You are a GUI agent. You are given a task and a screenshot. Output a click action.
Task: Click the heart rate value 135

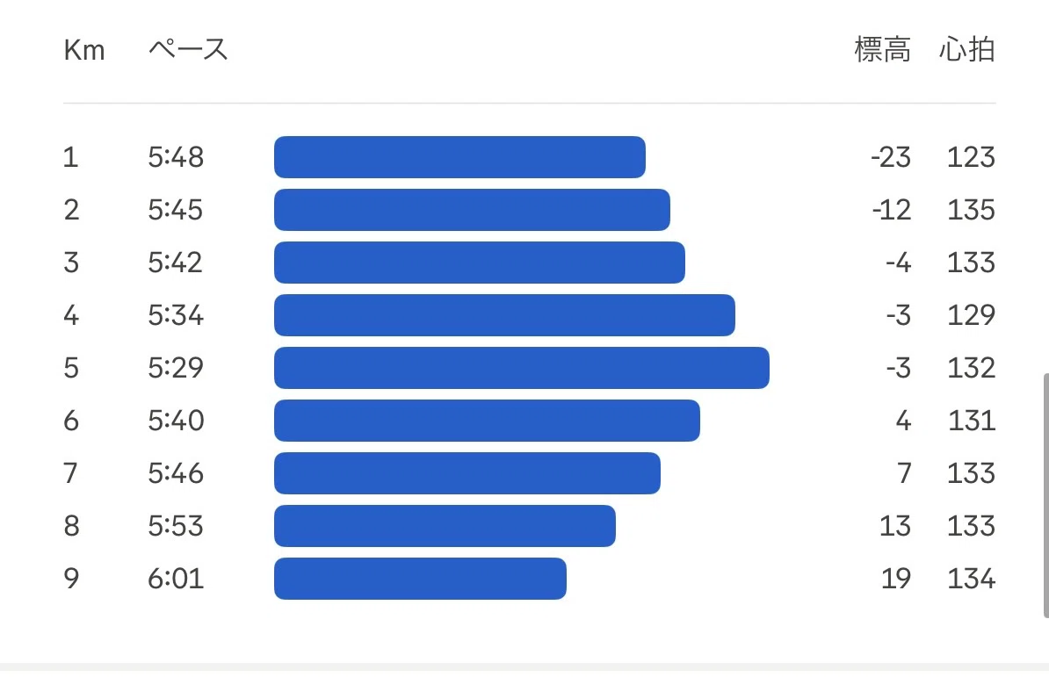pyautogui.click(x=972, y=210)
